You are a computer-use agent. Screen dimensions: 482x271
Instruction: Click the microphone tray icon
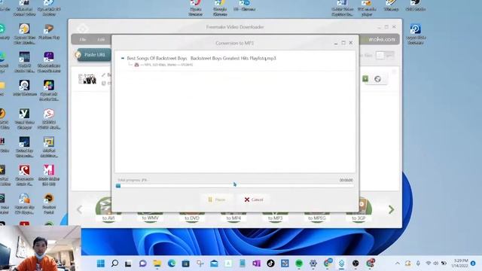[x=418, y=263]
